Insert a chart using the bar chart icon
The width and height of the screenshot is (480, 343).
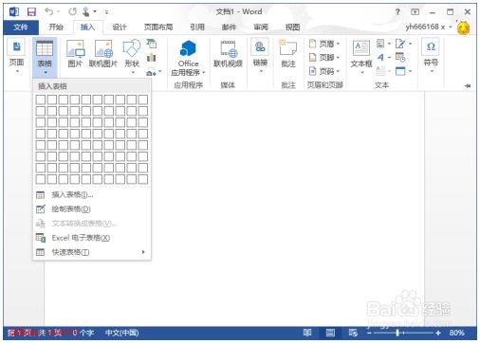(x=152, y=58)
